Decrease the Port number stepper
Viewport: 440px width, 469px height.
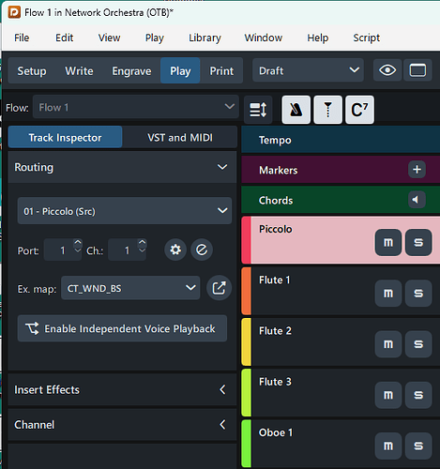[x=78, y=251]
